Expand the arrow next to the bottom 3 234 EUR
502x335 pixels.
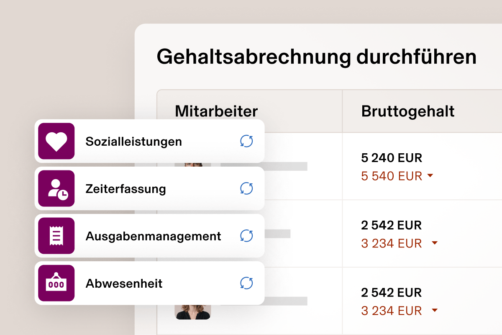pyautogui.click(x=434, y=311)
